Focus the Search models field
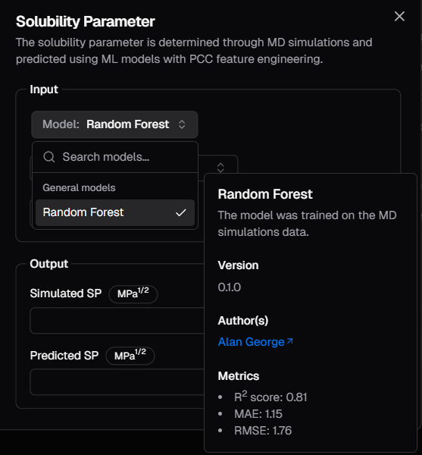The width and height of the screenshot is (422, 455). [x=115, y=157]
